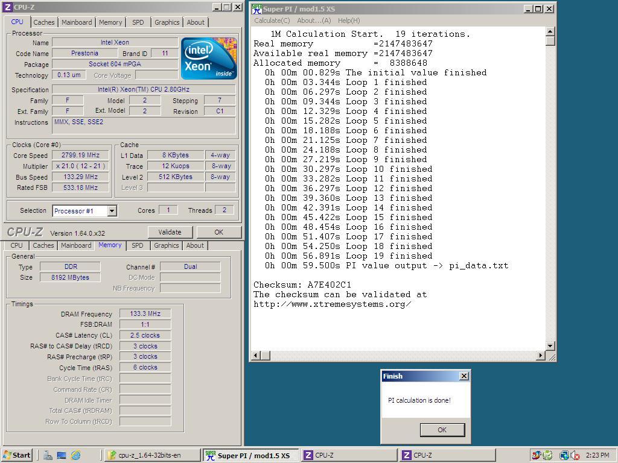Image resolution: width=618 pixels, height=463 pixels.
Task: Click Bus Speed 133.29 MHz value
Action: tap(80, 177)
